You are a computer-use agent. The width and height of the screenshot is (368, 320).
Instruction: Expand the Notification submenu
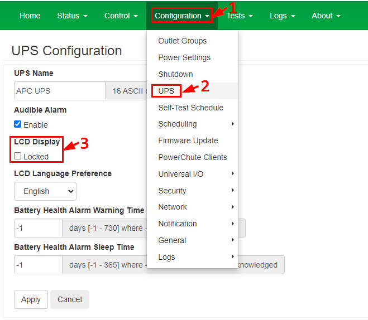(x=193, y=224)
